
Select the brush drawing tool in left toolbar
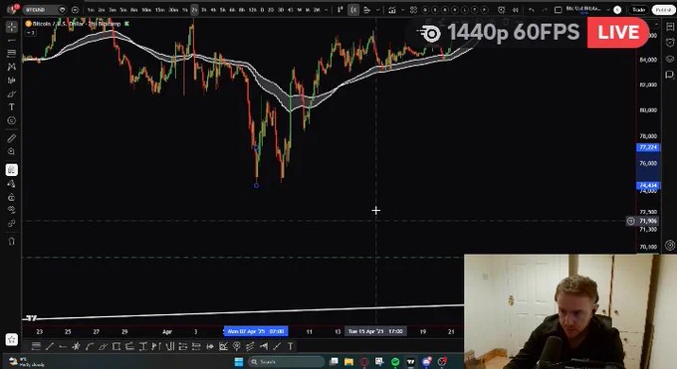point(12,93)
